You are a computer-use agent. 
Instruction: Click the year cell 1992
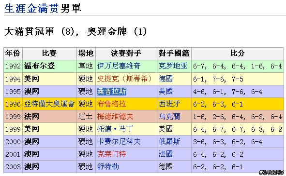tap(13, 66)
